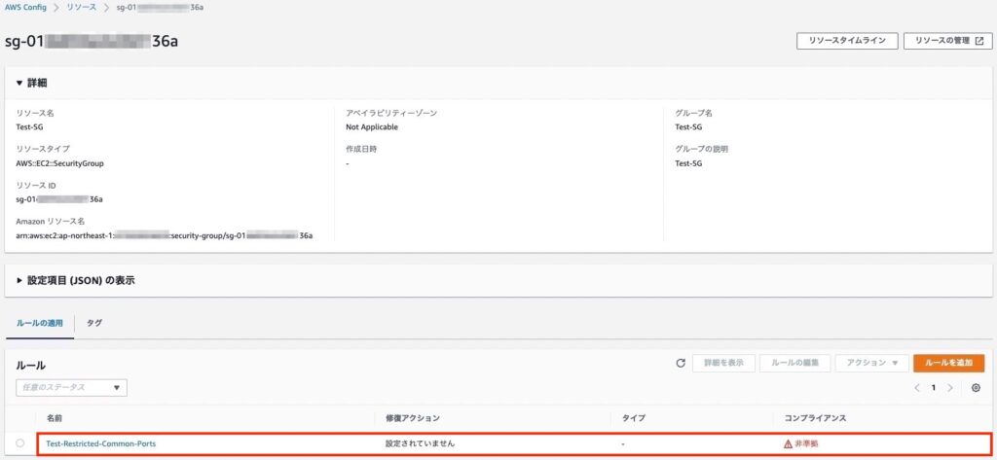Open the アクション dropdown menu

point(870,363)
